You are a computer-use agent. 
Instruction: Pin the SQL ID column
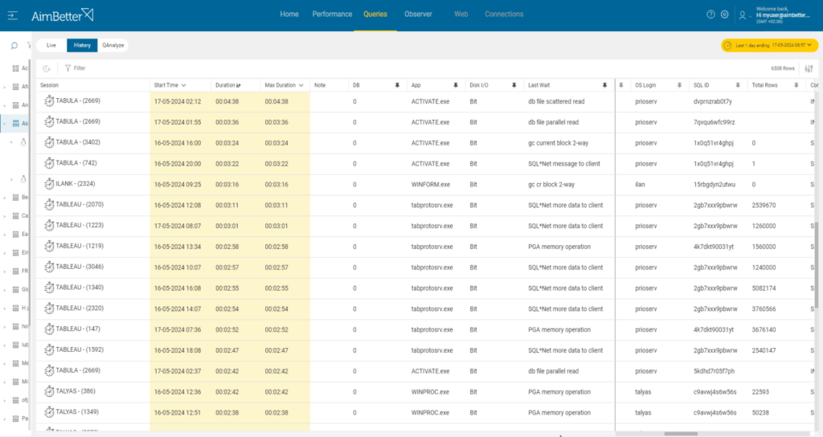click(x=738, y=85)
